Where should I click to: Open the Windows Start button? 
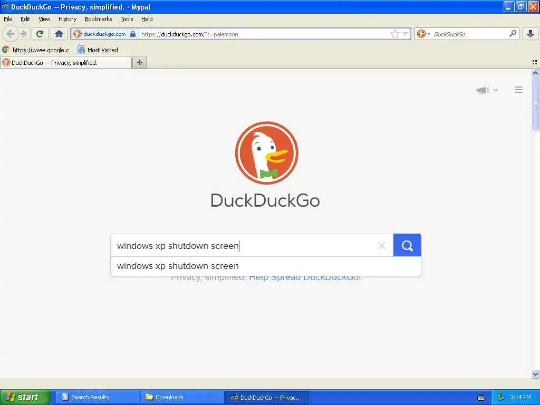point(25,397)
